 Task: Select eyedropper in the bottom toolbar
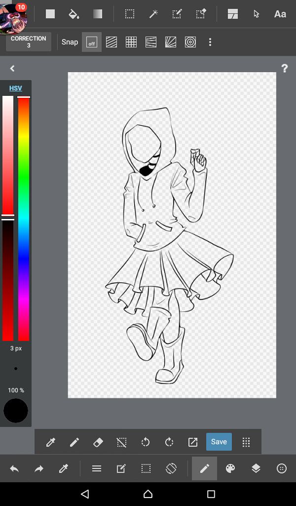64,468
